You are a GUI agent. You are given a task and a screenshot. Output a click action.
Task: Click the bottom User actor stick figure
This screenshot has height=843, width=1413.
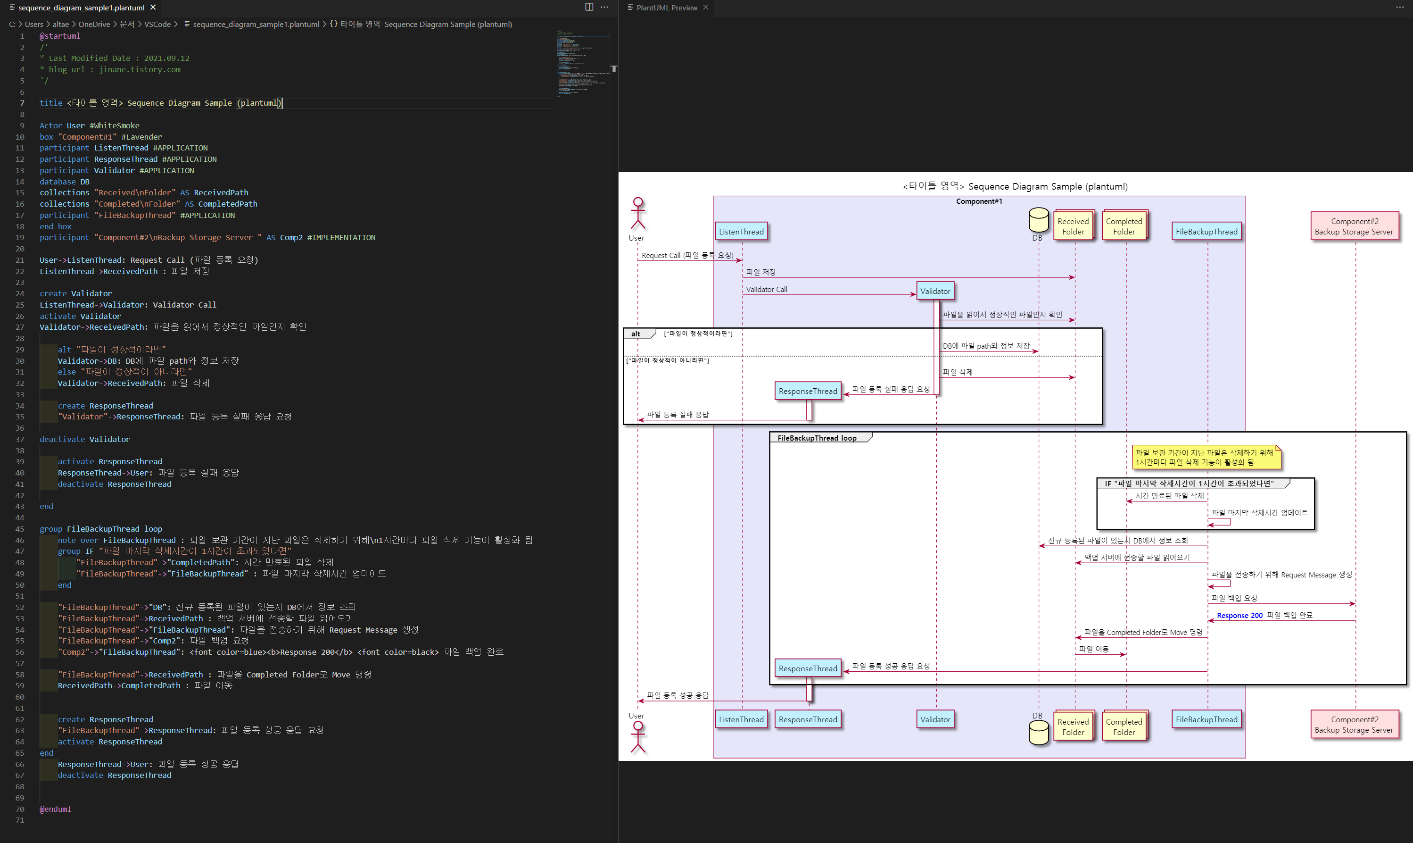click(637, 737)
